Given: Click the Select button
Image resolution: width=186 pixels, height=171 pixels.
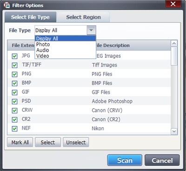Looking at the screenshot, I should [x=48, y=142].
